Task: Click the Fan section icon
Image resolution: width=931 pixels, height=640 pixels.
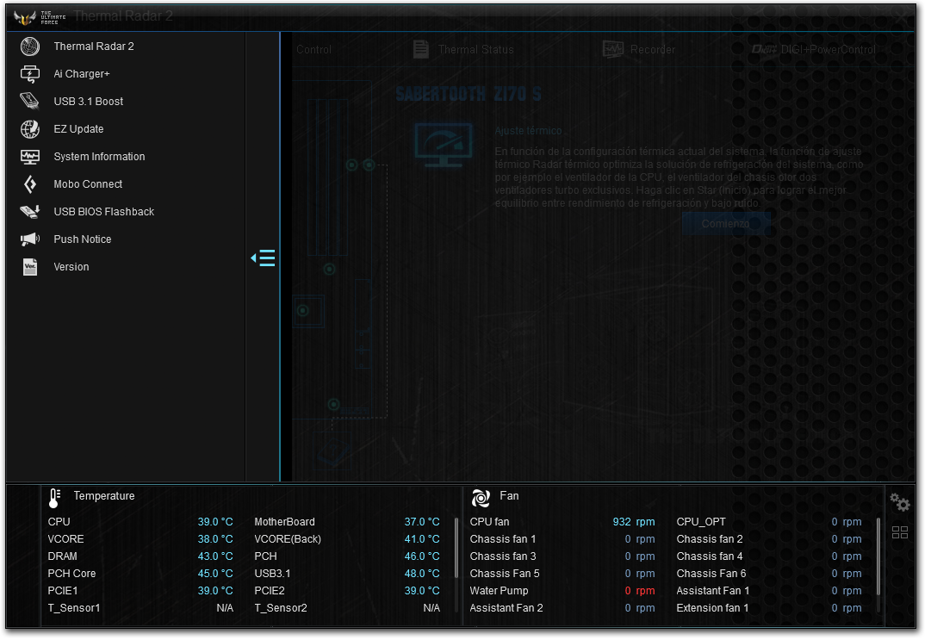Action: point(481,498)
